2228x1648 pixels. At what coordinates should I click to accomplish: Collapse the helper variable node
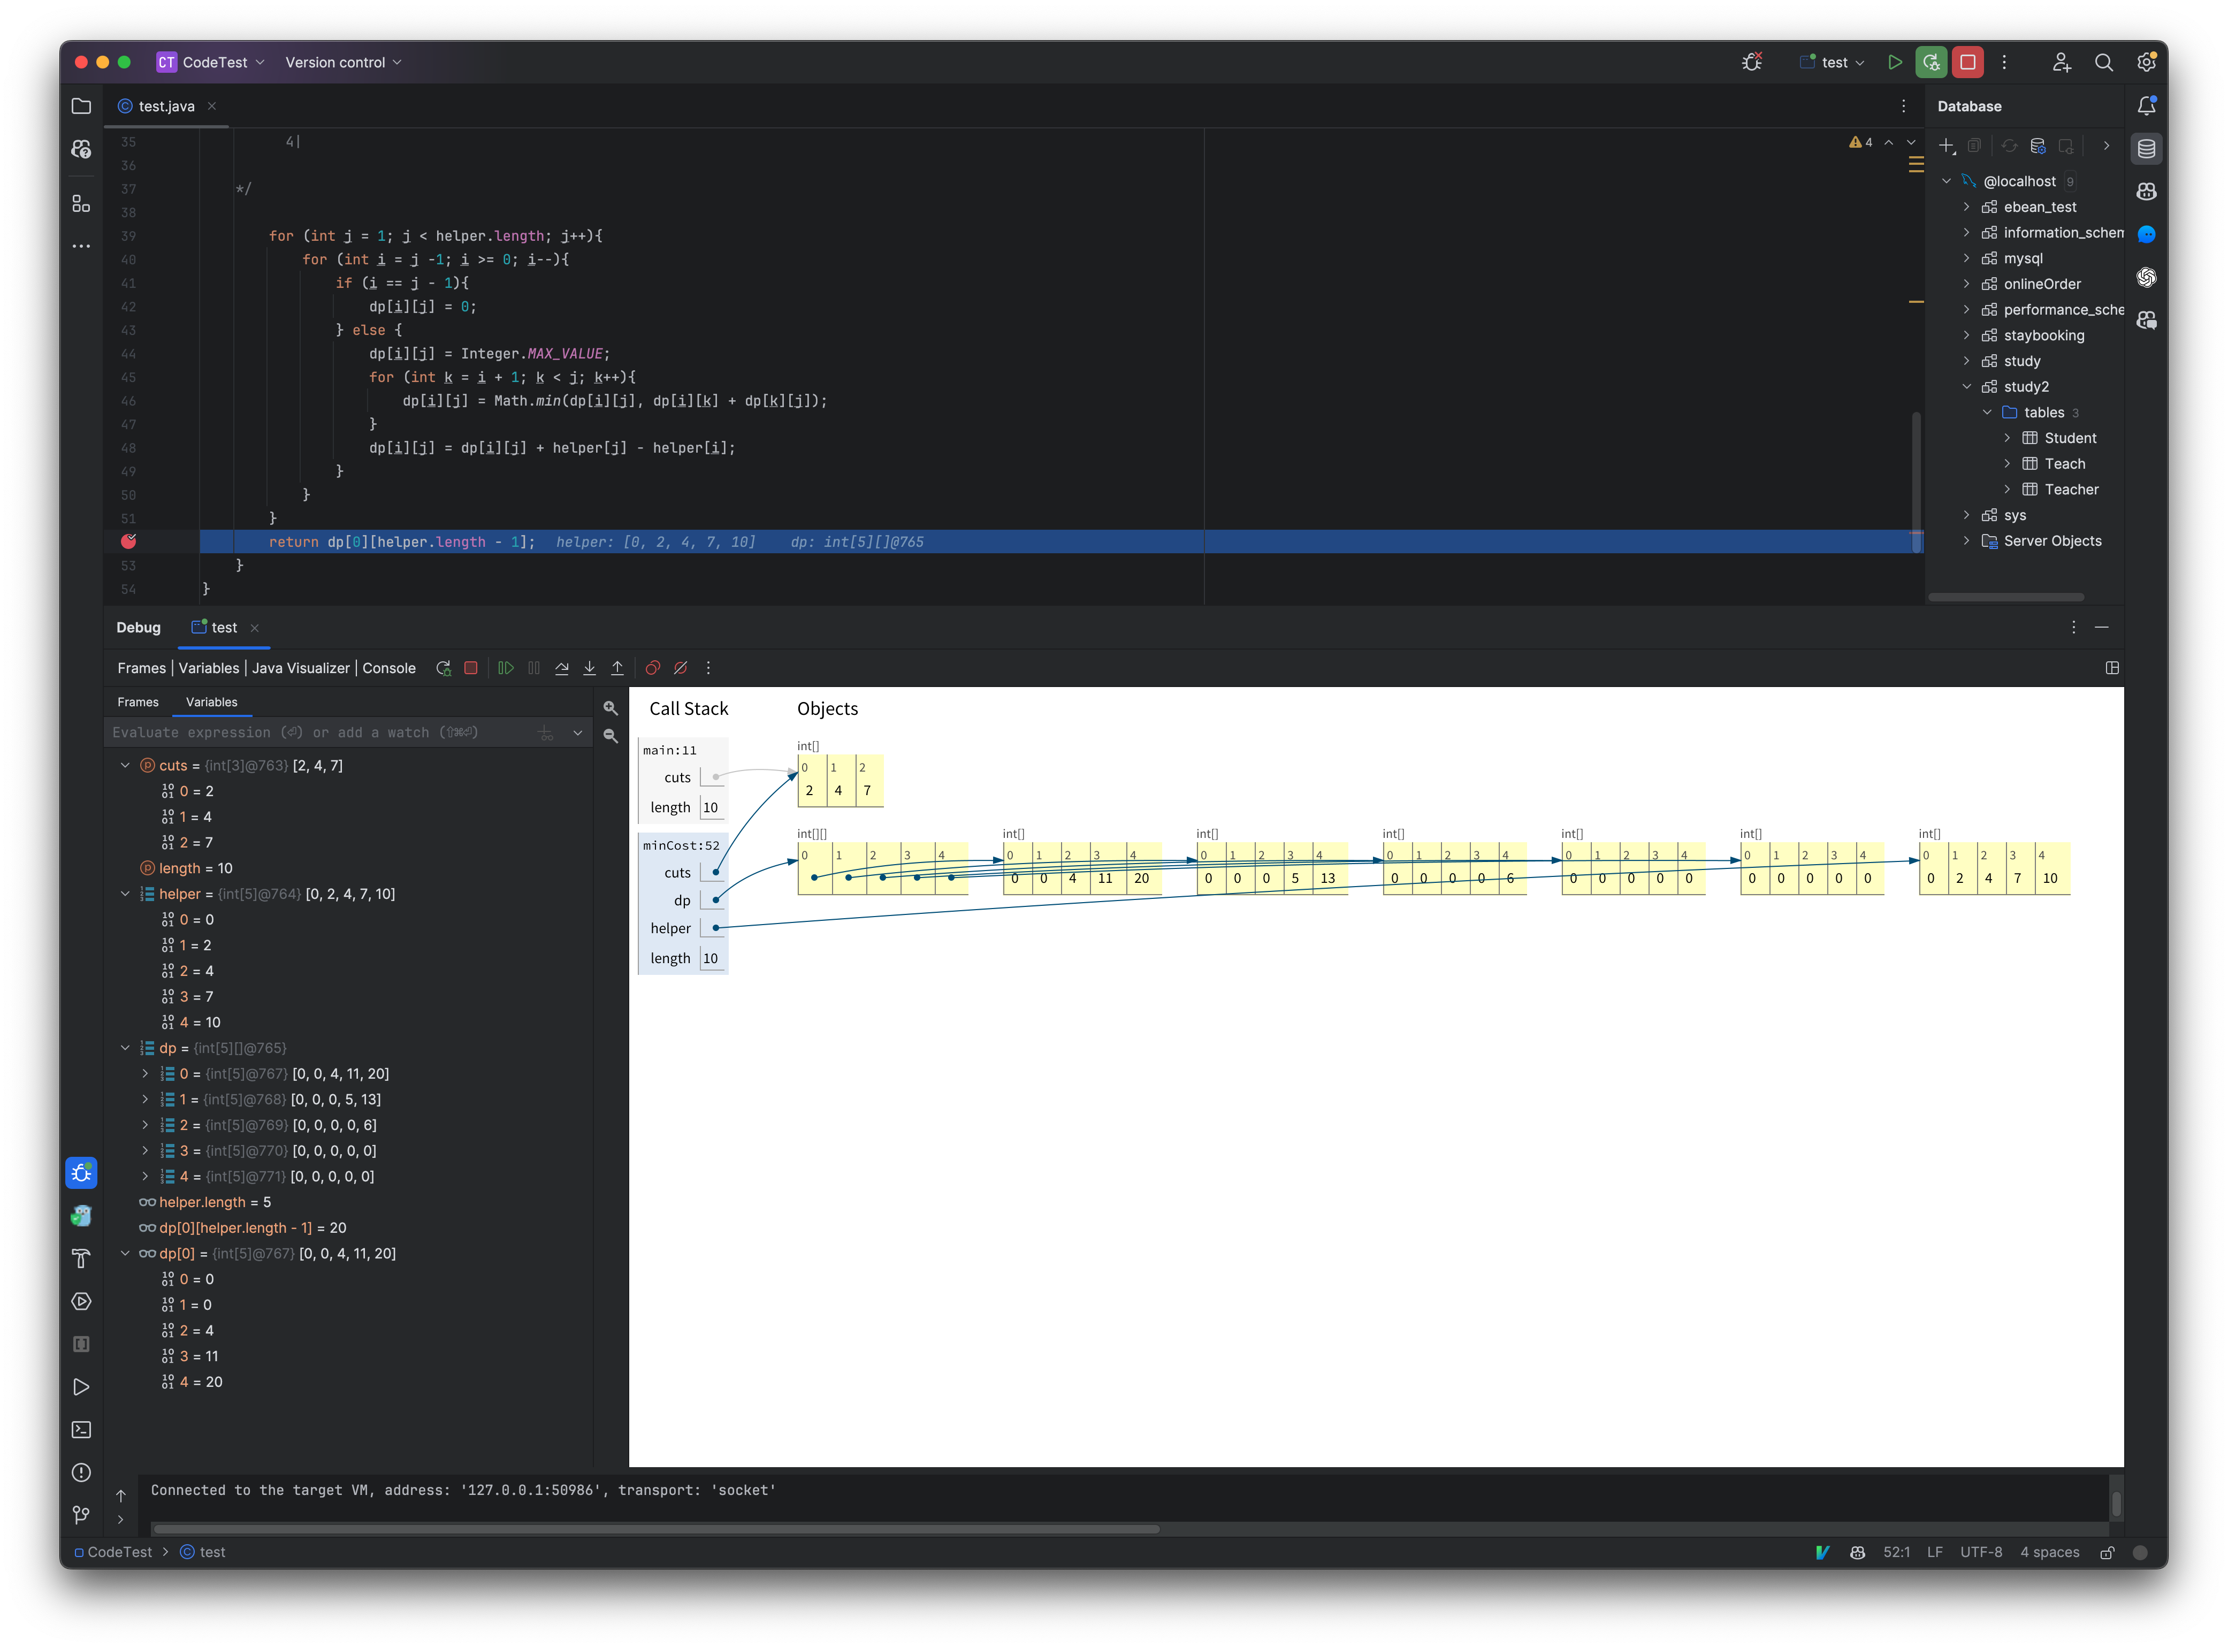click(125, 894)
